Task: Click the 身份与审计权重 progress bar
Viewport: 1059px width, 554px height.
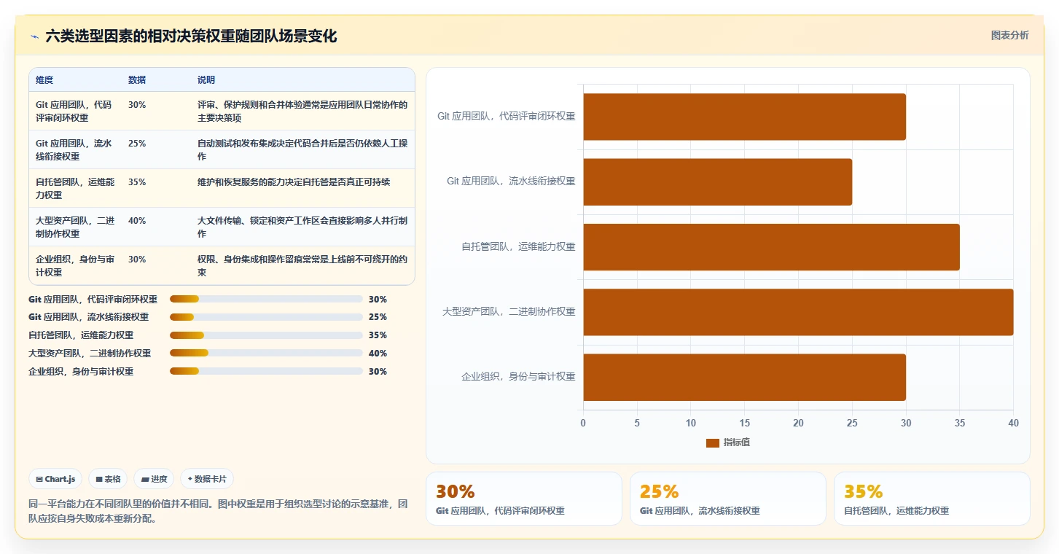Action: click(266, 371)
